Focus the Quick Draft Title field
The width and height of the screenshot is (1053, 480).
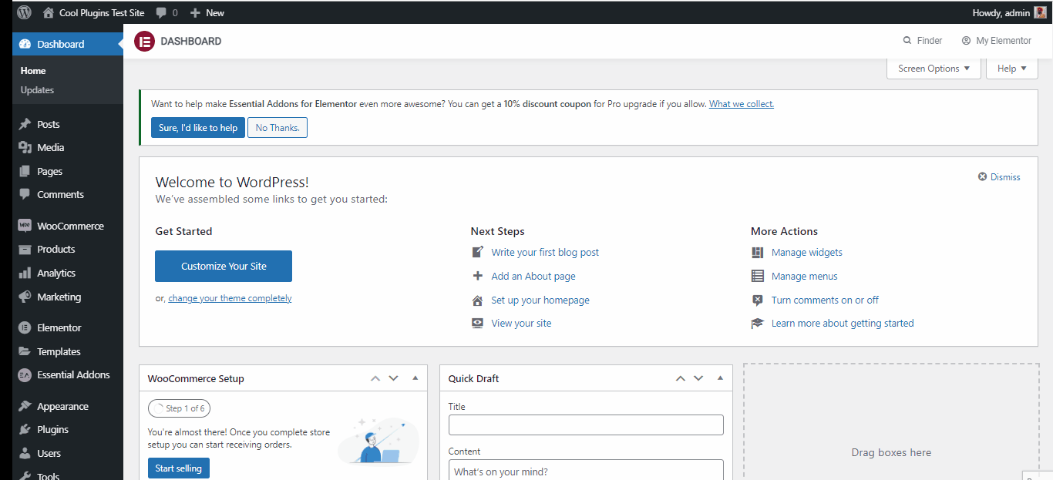point(586,425)
